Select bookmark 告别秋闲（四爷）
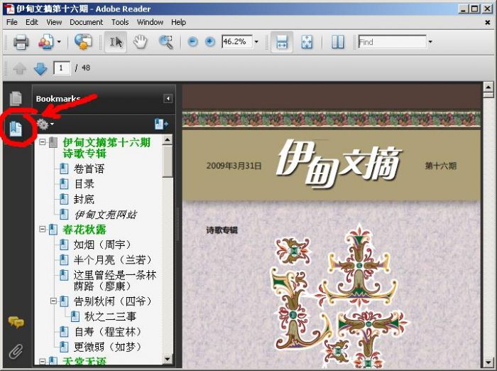Viewport: 497px width, 371px height. click(113, 301)
